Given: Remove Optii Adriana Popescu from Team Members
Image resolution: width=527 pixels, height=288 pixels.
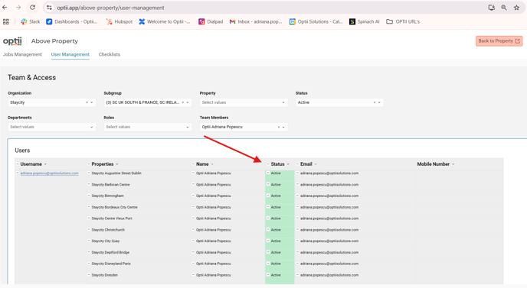Looking at the screenshot, I should (279, 127).
